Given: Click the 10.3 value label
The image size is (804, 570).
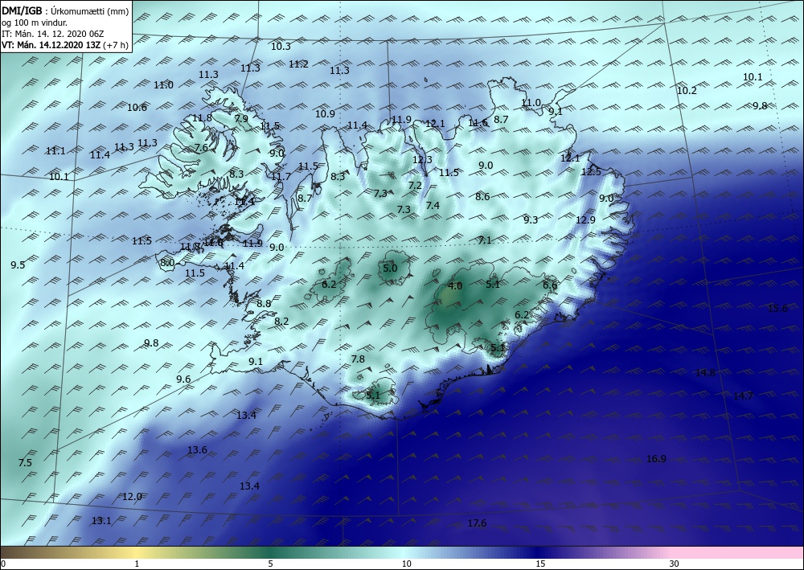Looking at the screenshot, I should point(281,47).
